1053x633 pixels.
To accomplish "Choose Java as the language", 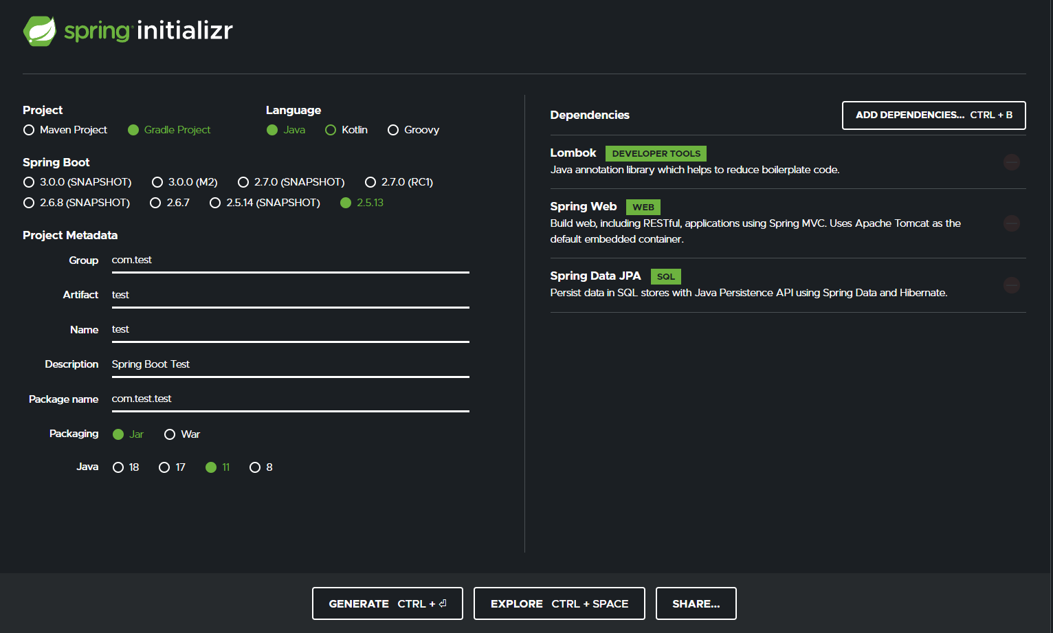I will tap(272, 130).
